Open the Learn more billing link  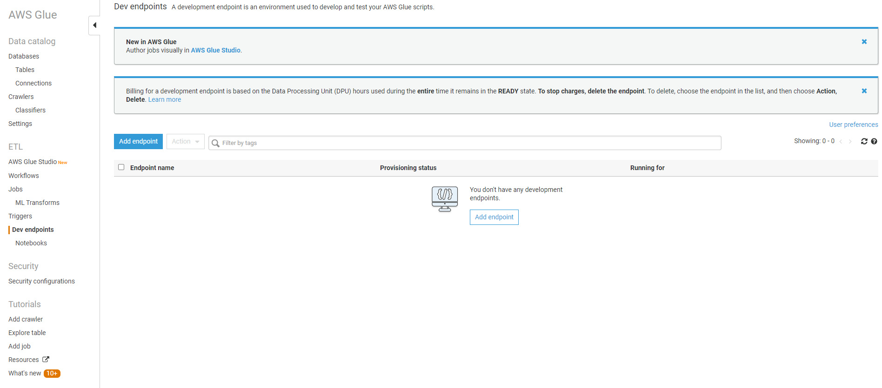click(165, 99)
